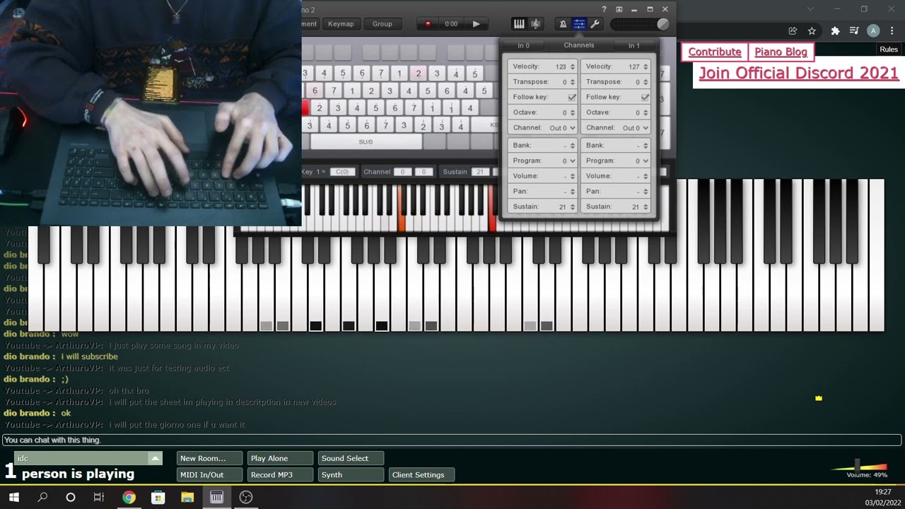Adjust Sustain 21 stepper for In 0
This screenshot has width=905, height=509.
pyautogui.click(x=573, y=206)
